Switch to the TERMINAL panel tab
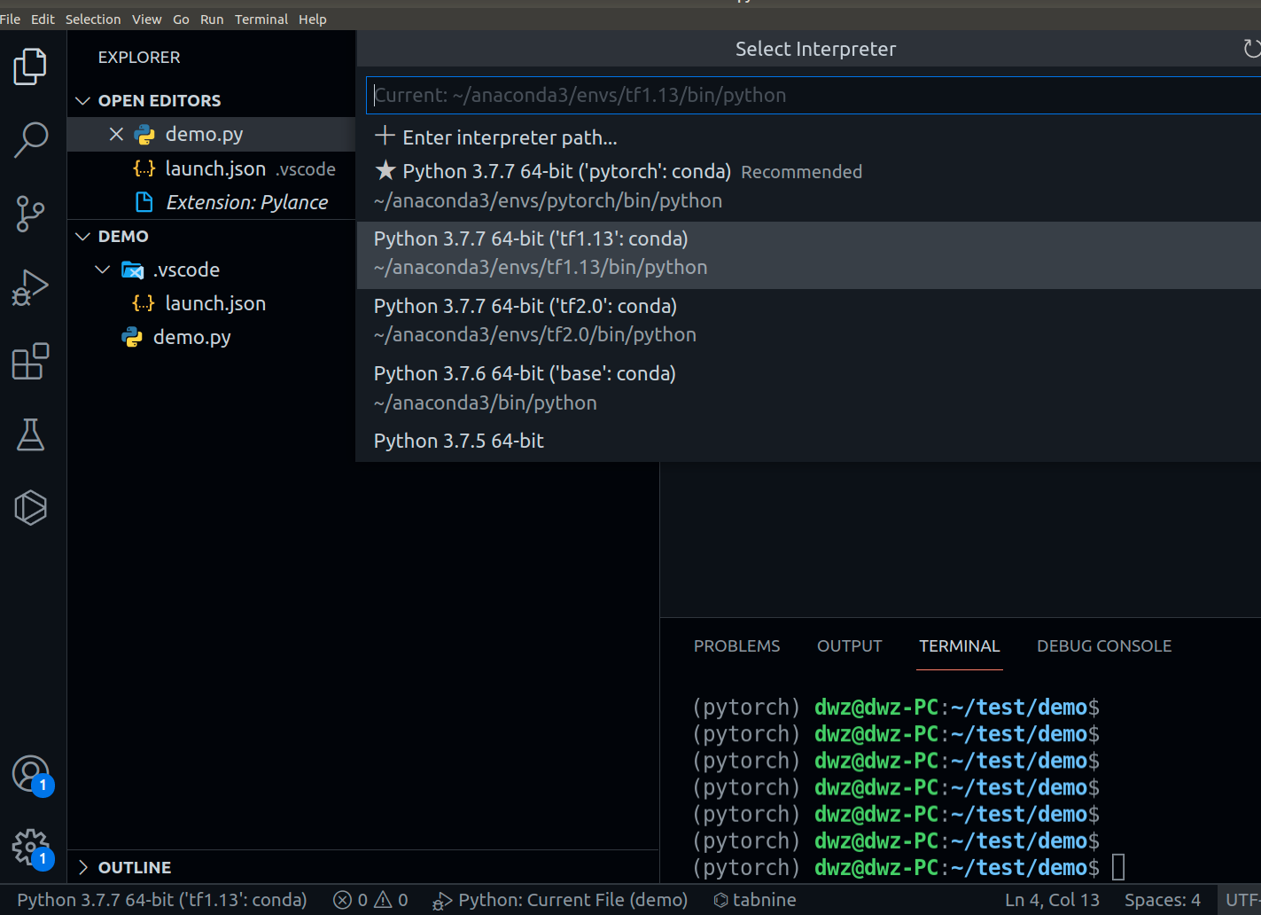 pyautogui.click(x=960, y=646)
